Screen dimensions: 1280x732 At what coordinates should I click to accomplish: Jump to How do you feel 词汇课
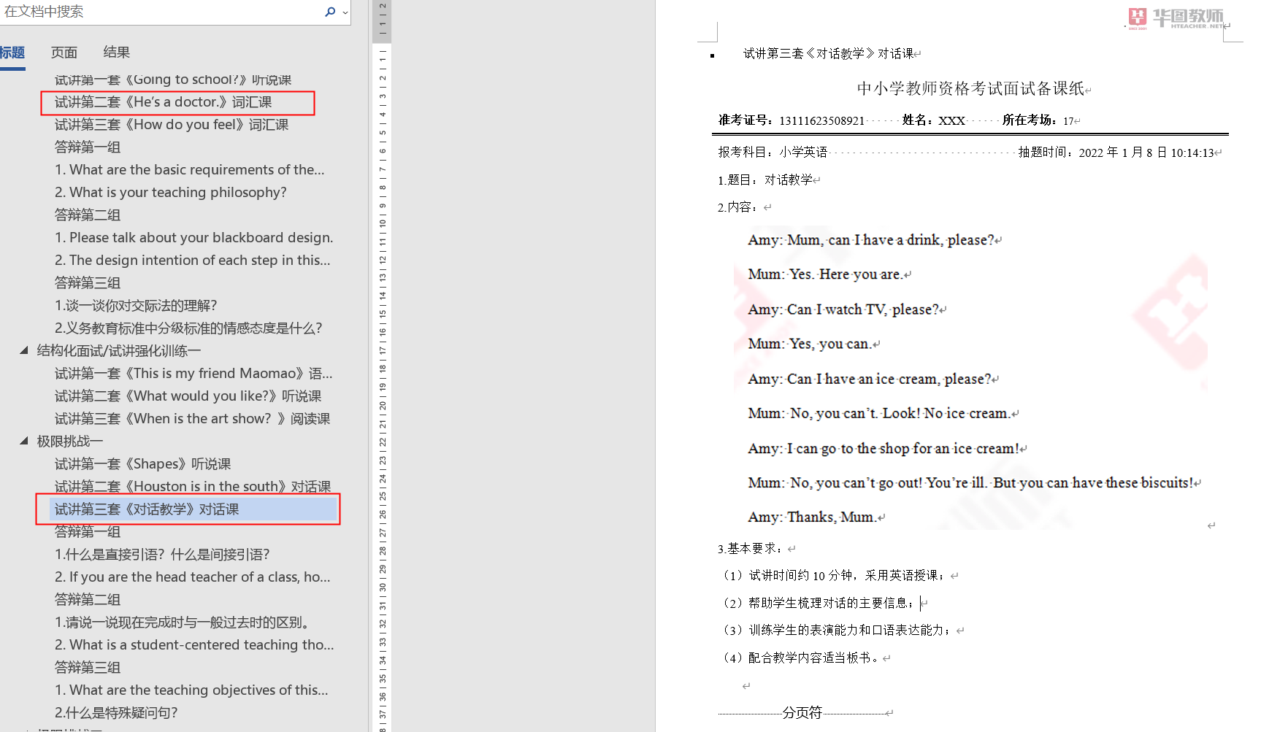pyautogui.click(x=172, y=125)
